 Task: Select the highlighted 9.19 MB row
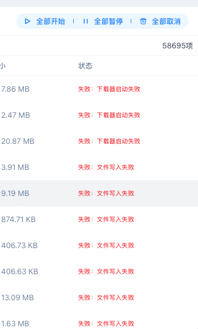[99, 193]
